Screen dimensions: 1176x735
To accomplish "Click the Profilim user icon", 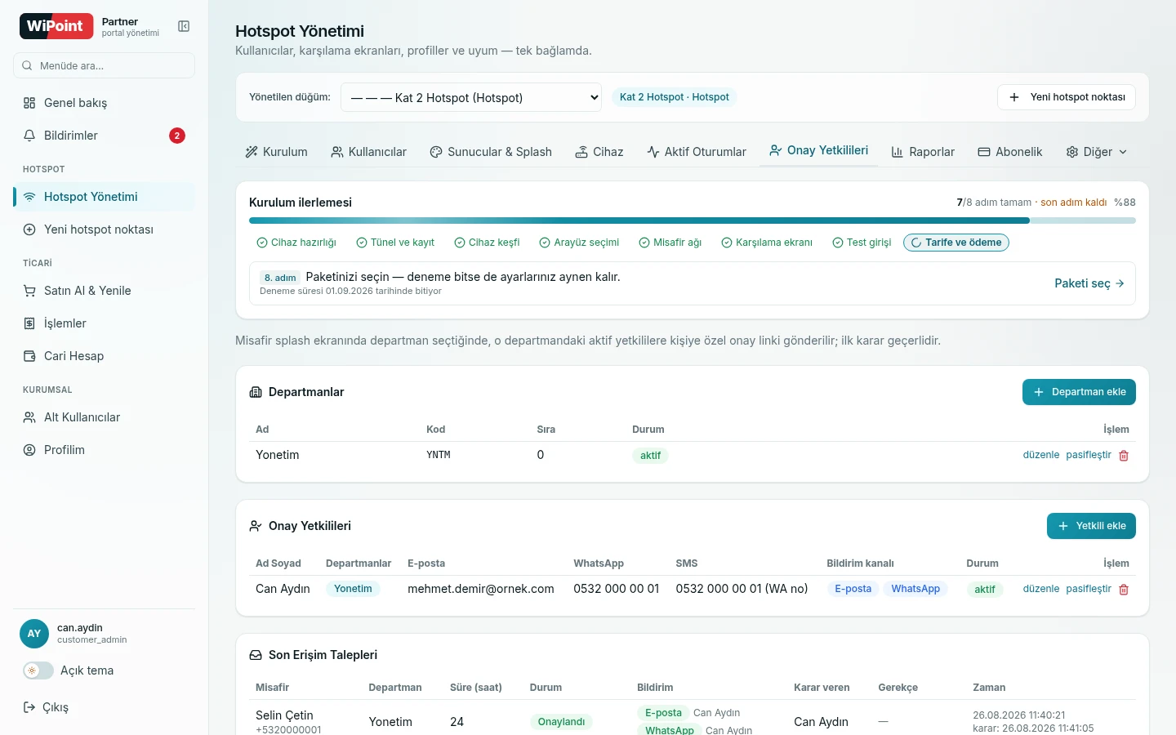I will coord(29,450).
